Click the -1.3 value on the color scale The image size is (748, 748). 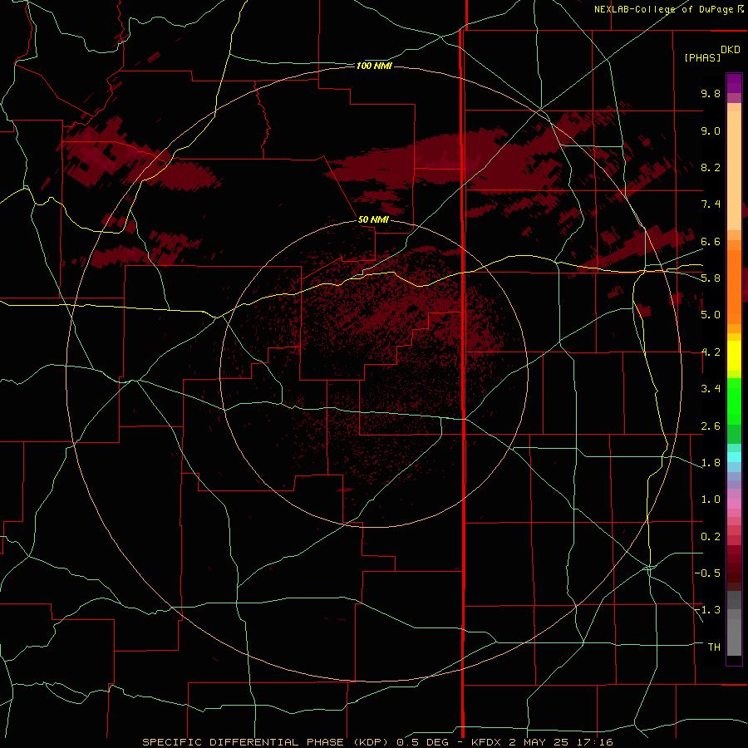tap(707, 610)
